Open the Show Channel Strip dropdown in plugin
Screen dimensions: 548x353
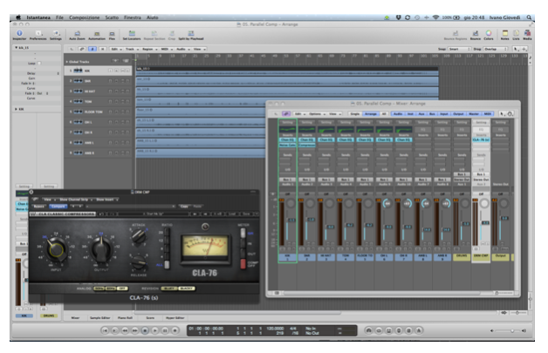[x=76, y=200]
